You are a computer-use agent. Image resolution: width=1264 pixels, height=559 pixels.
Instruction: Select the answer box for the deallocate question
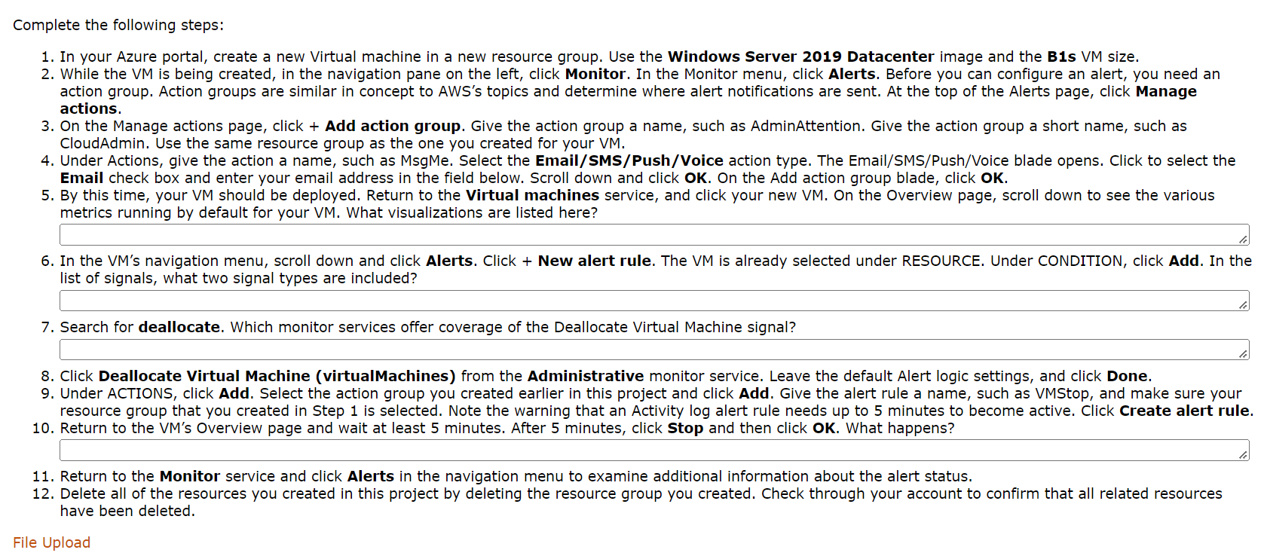pos(654,350)
